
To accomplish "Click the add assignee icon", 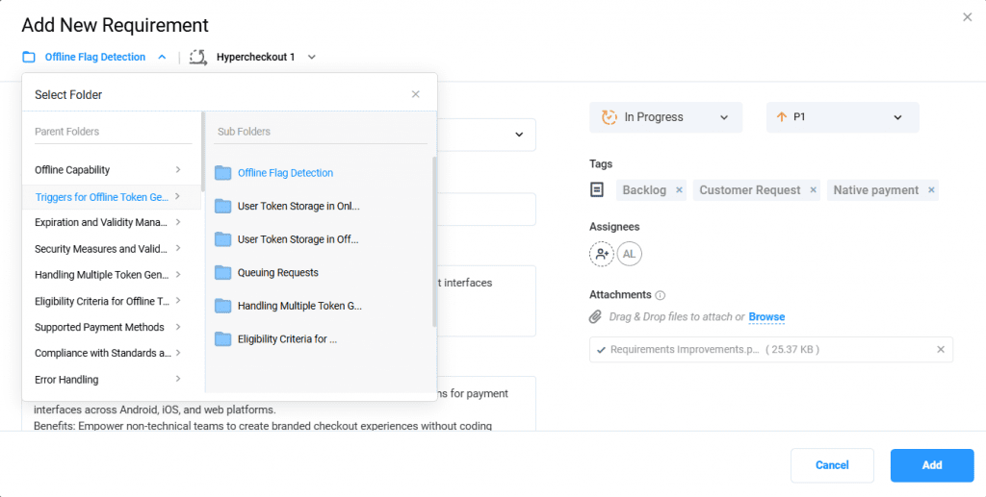I will 602,254.
